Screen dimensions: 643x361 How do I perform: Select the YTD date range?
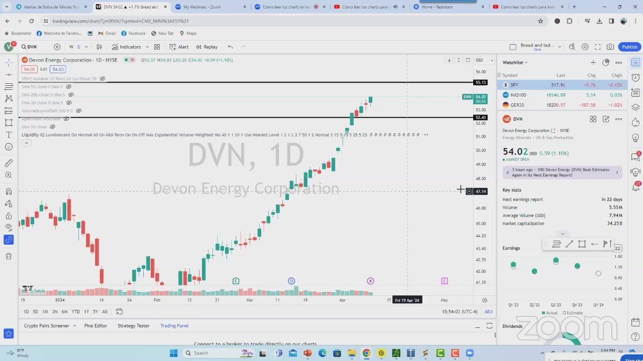click(x=75, y=312)
